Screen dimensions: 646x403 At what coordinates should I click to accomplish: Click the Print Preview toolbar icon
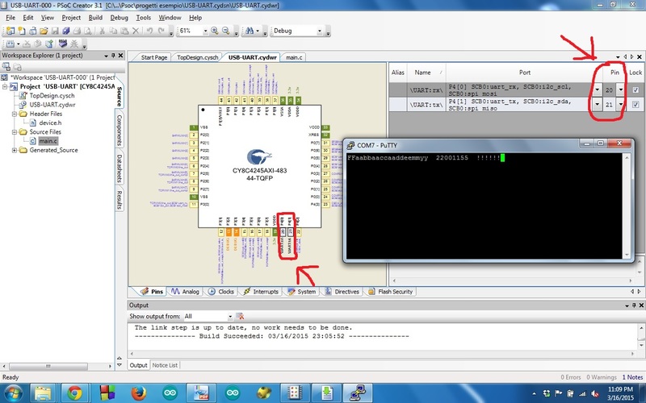click(x=88, y=31)
